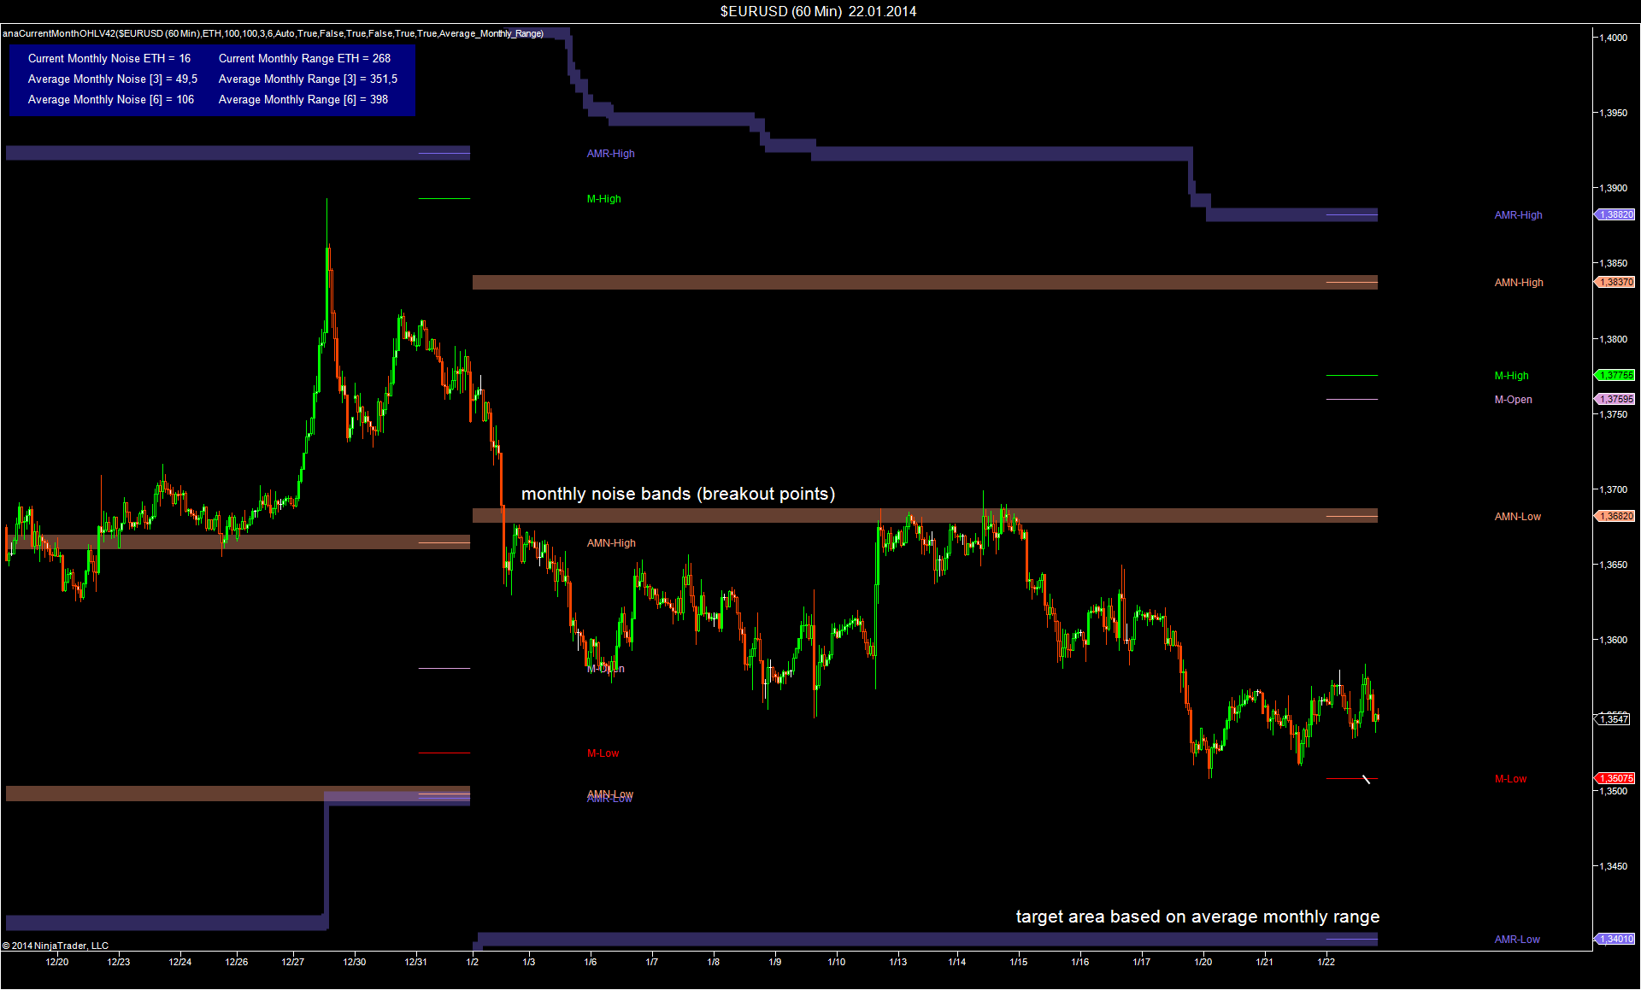Click the 1/20 date on time axis
1641x990 pixels.
tap(1203, 962)
